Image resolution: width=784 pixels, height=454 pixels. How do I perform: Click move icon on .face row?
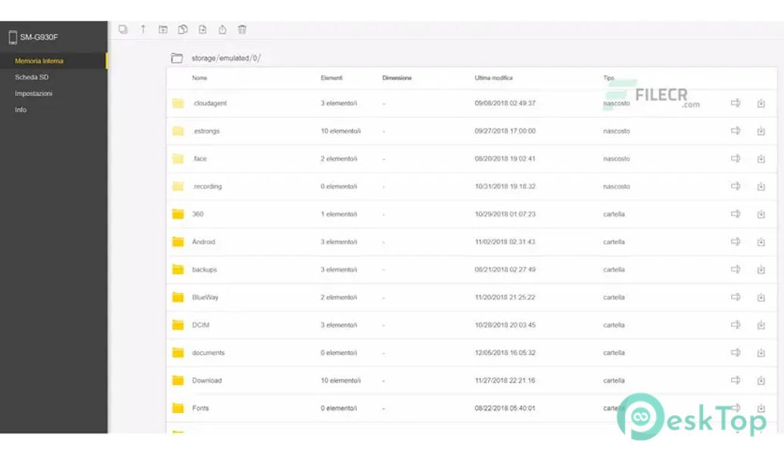(736, 158)
